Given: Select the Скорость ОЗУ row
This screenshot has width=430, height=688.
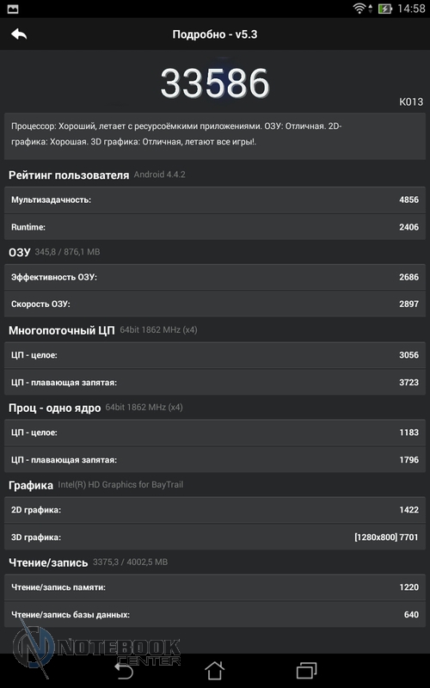Looking at the screenshot, I should click(x=214, y=304).
